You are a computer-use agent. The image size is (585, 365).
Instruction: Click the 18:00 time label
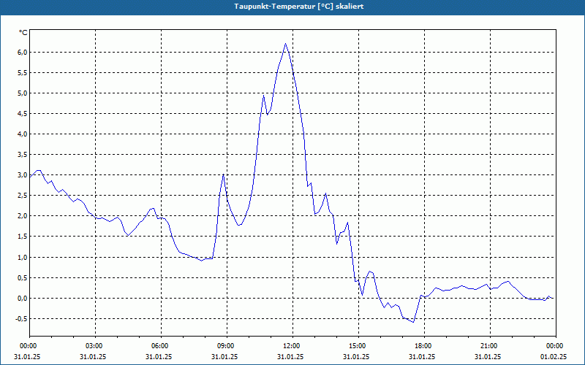[424, 346]
